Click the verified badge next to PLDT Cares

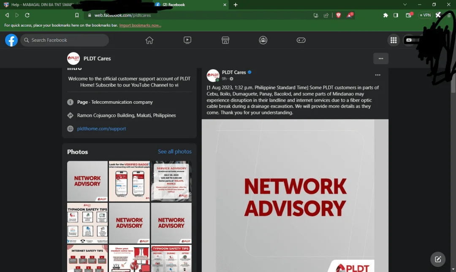(x=250, y=73)
